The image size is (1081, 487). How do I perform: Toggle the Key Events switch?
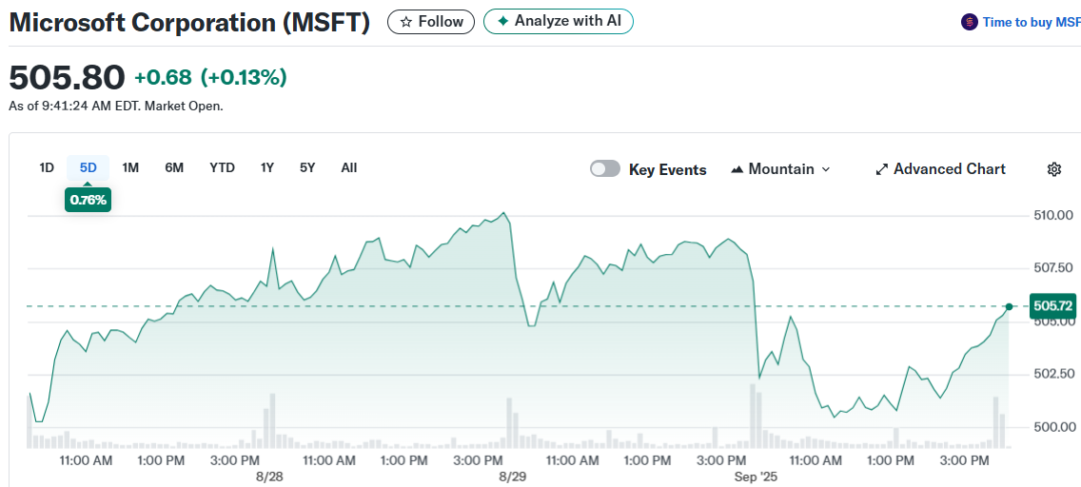coord(605,169)
